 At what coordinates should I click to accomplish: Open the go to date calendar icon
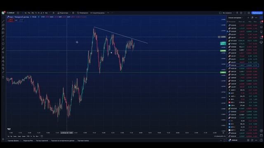click(x=42, y=136)
